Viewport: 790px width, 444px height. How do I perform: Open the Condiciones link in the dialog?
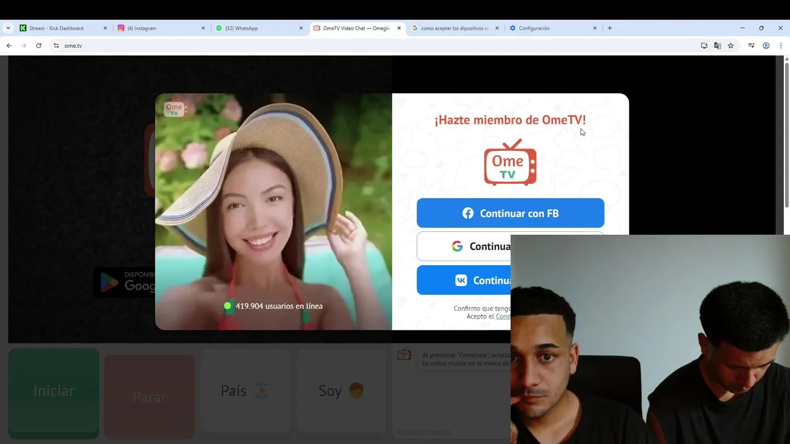503,316
